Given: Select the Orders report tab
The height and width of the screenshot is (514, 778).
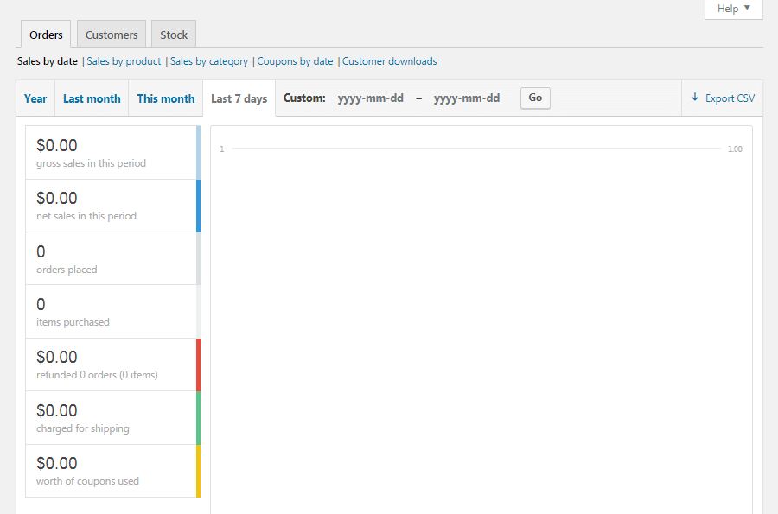Looking at the screenshot, I should coord(45,34).
